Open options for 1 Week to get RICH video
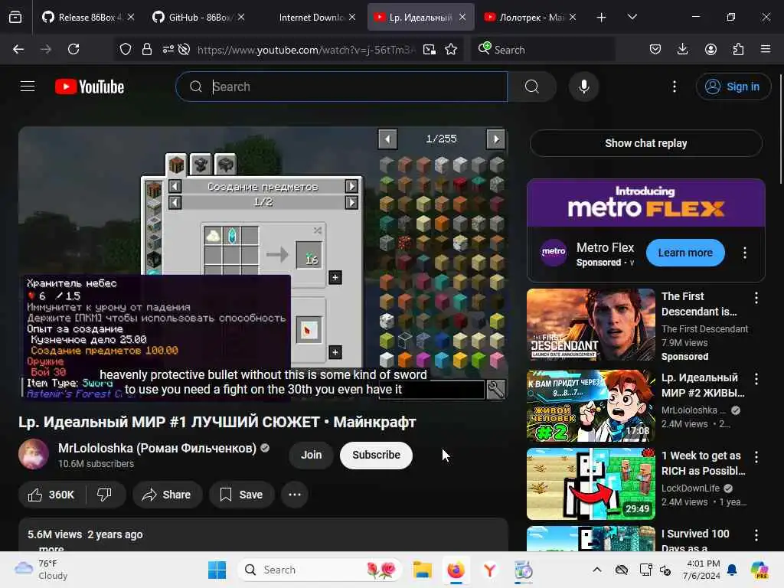The image size is (784, 588). point(756,456)
